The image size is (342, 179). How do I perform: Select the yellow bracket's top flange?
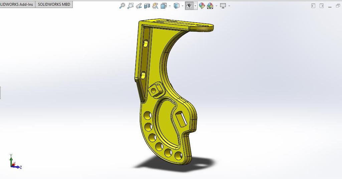177,25
